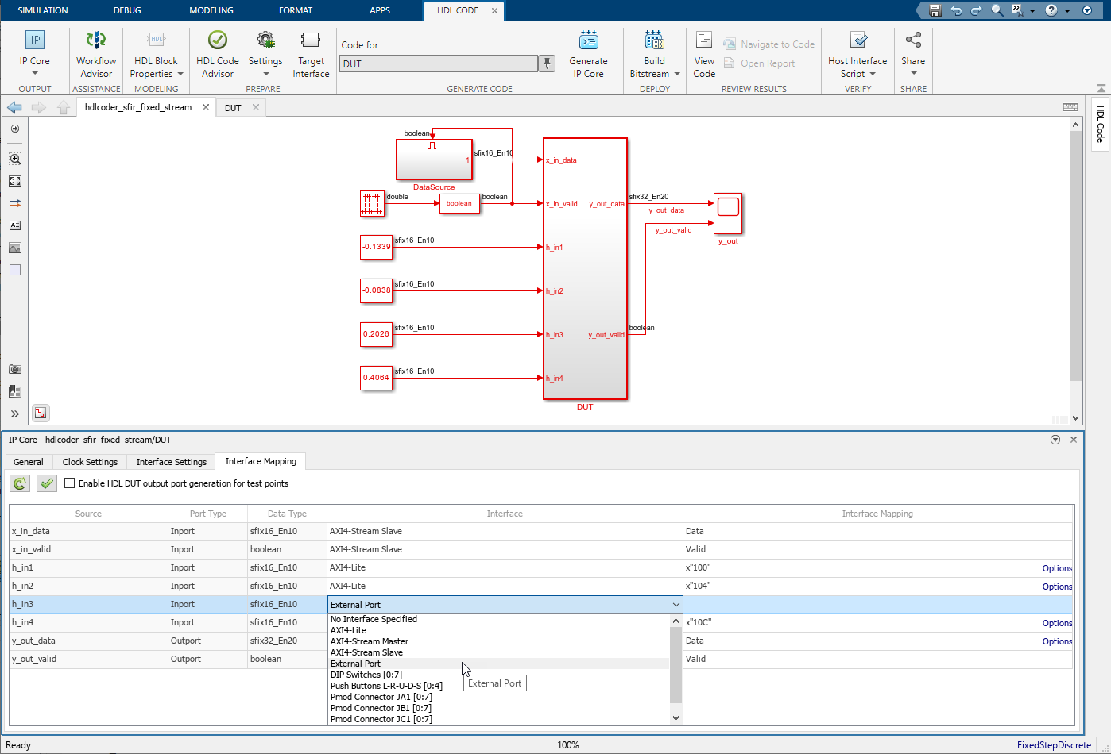The image size is (1111, 754).
Task: Click the Zoom In tool in left palette
Action: 15,159
